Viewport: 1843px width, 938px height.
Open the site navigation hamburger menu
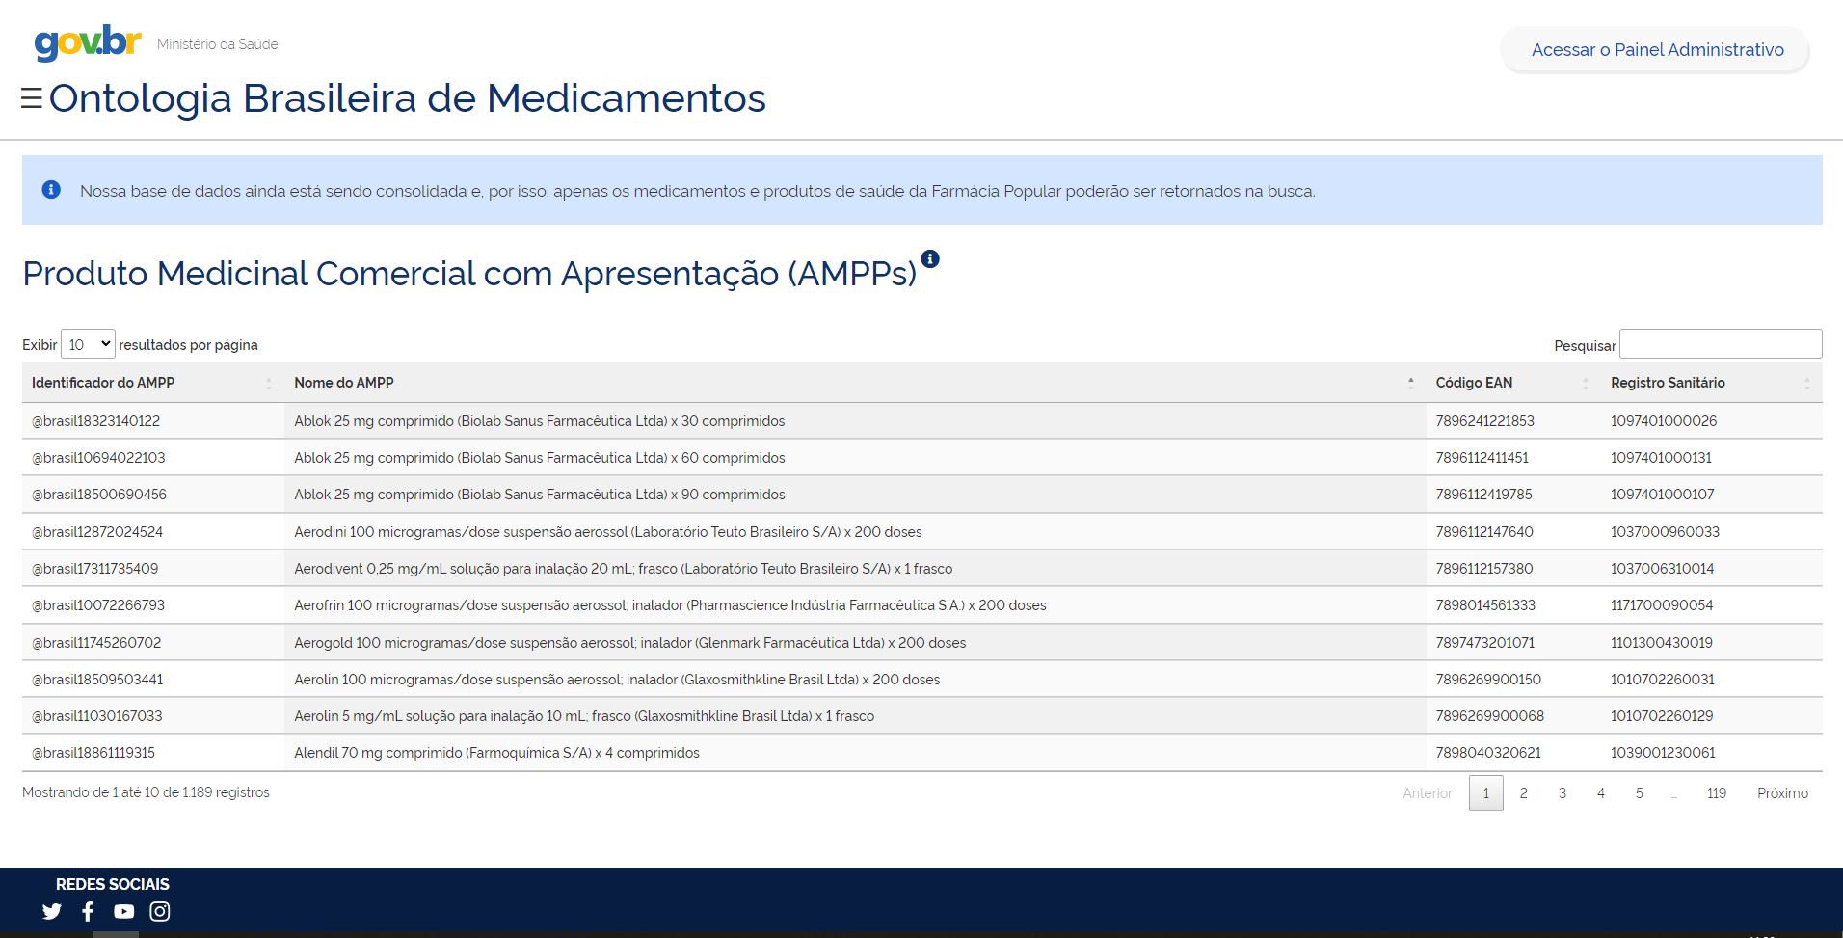pos(32,97)
